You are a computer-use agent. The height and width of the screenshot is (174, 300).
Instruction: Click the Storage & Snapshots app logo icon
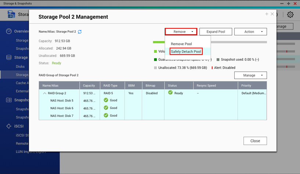point(11,14)
